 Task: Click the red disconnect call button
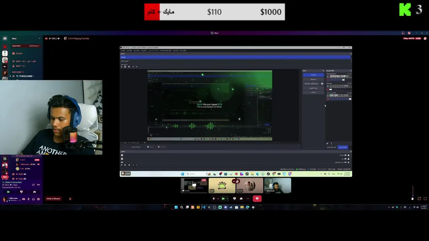257,198
